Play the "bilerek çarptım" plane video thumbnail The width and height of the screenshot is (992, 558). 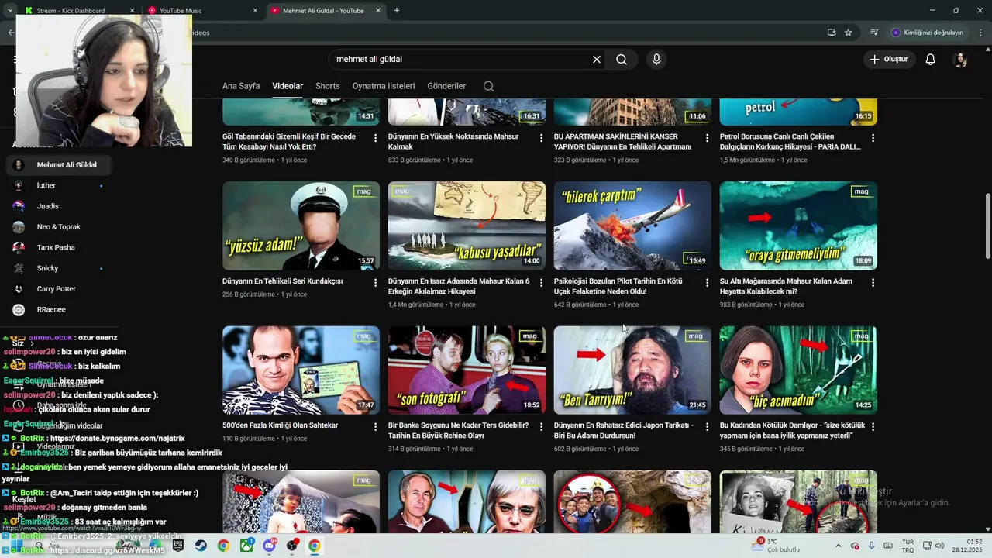tap(632, 226)
